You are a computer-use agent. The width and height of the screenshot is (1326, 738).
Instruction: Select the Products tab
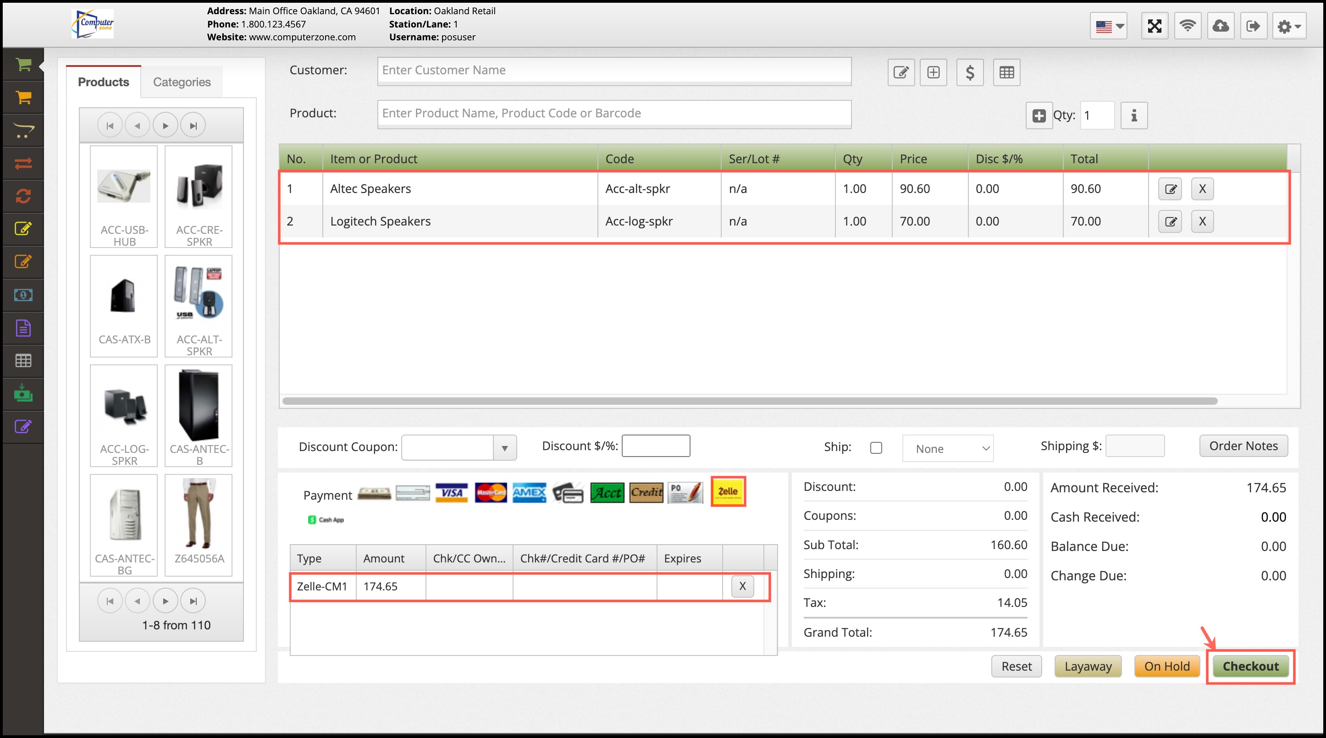(x=104, y=82)
